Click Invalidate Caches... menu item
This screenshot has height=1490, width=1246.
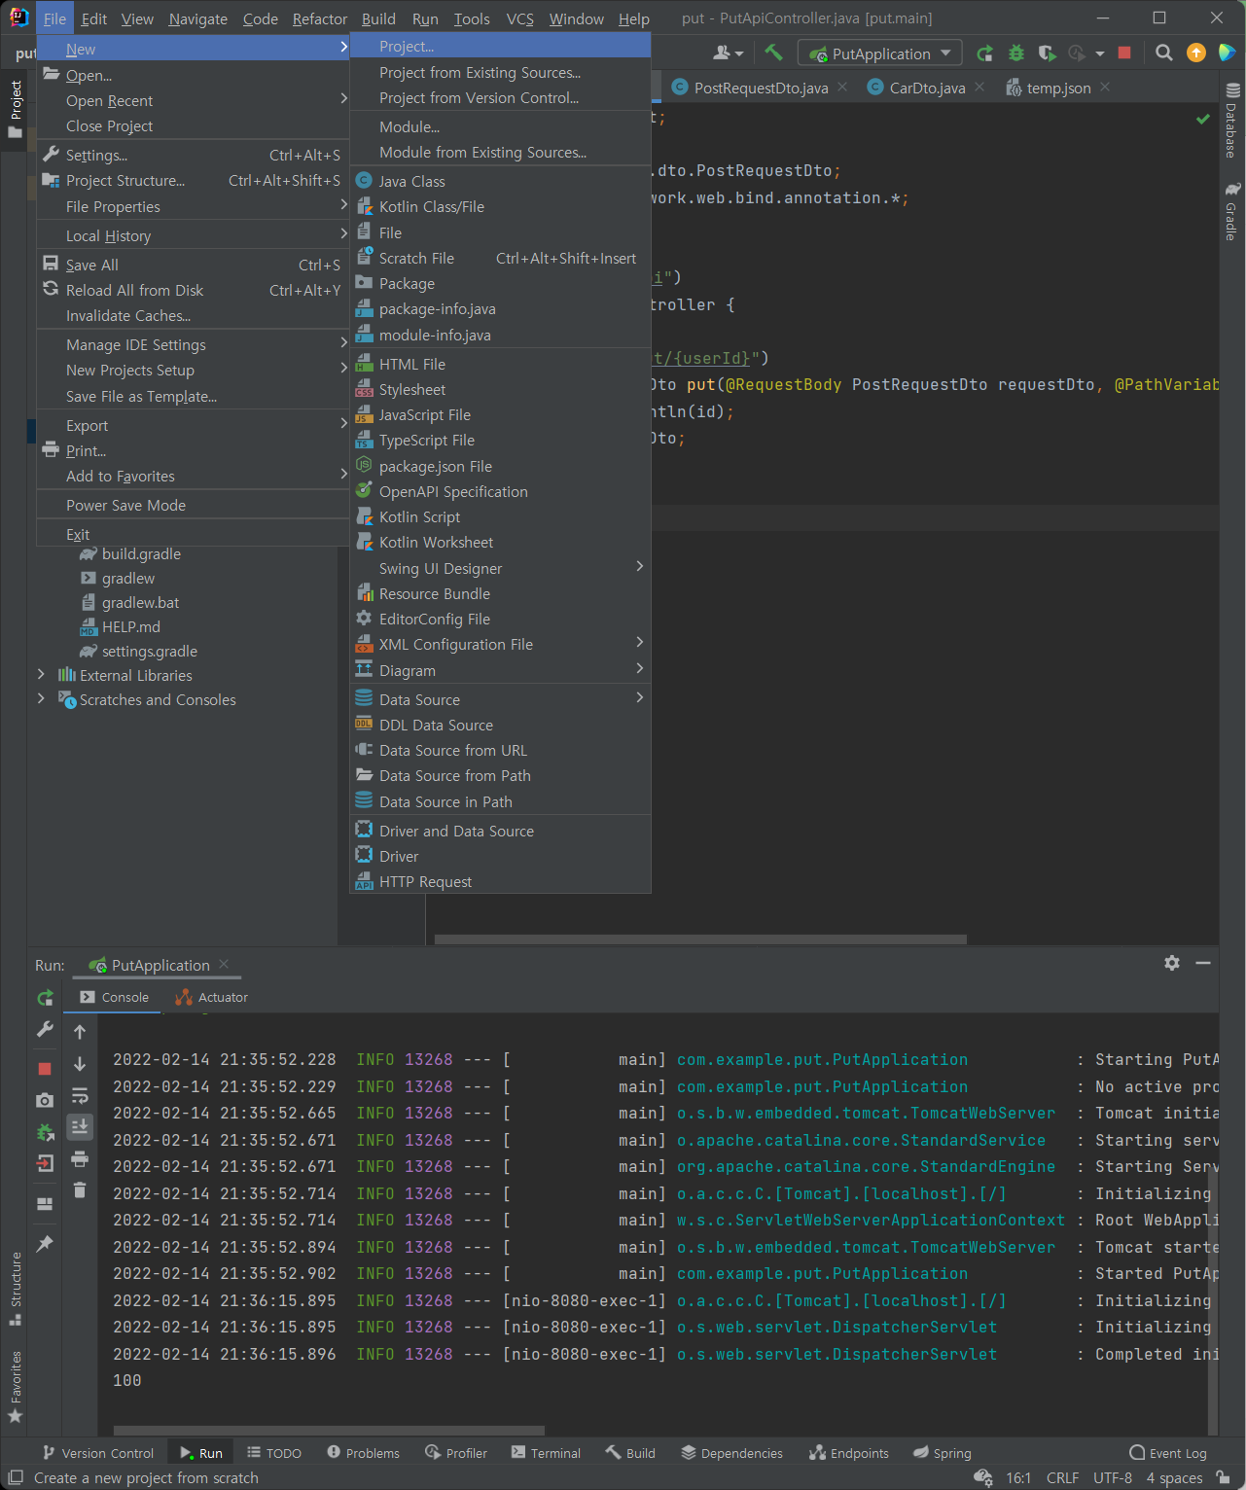coord(193,315)
